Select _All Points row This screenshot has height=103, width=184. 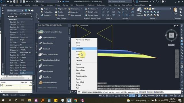16,86
